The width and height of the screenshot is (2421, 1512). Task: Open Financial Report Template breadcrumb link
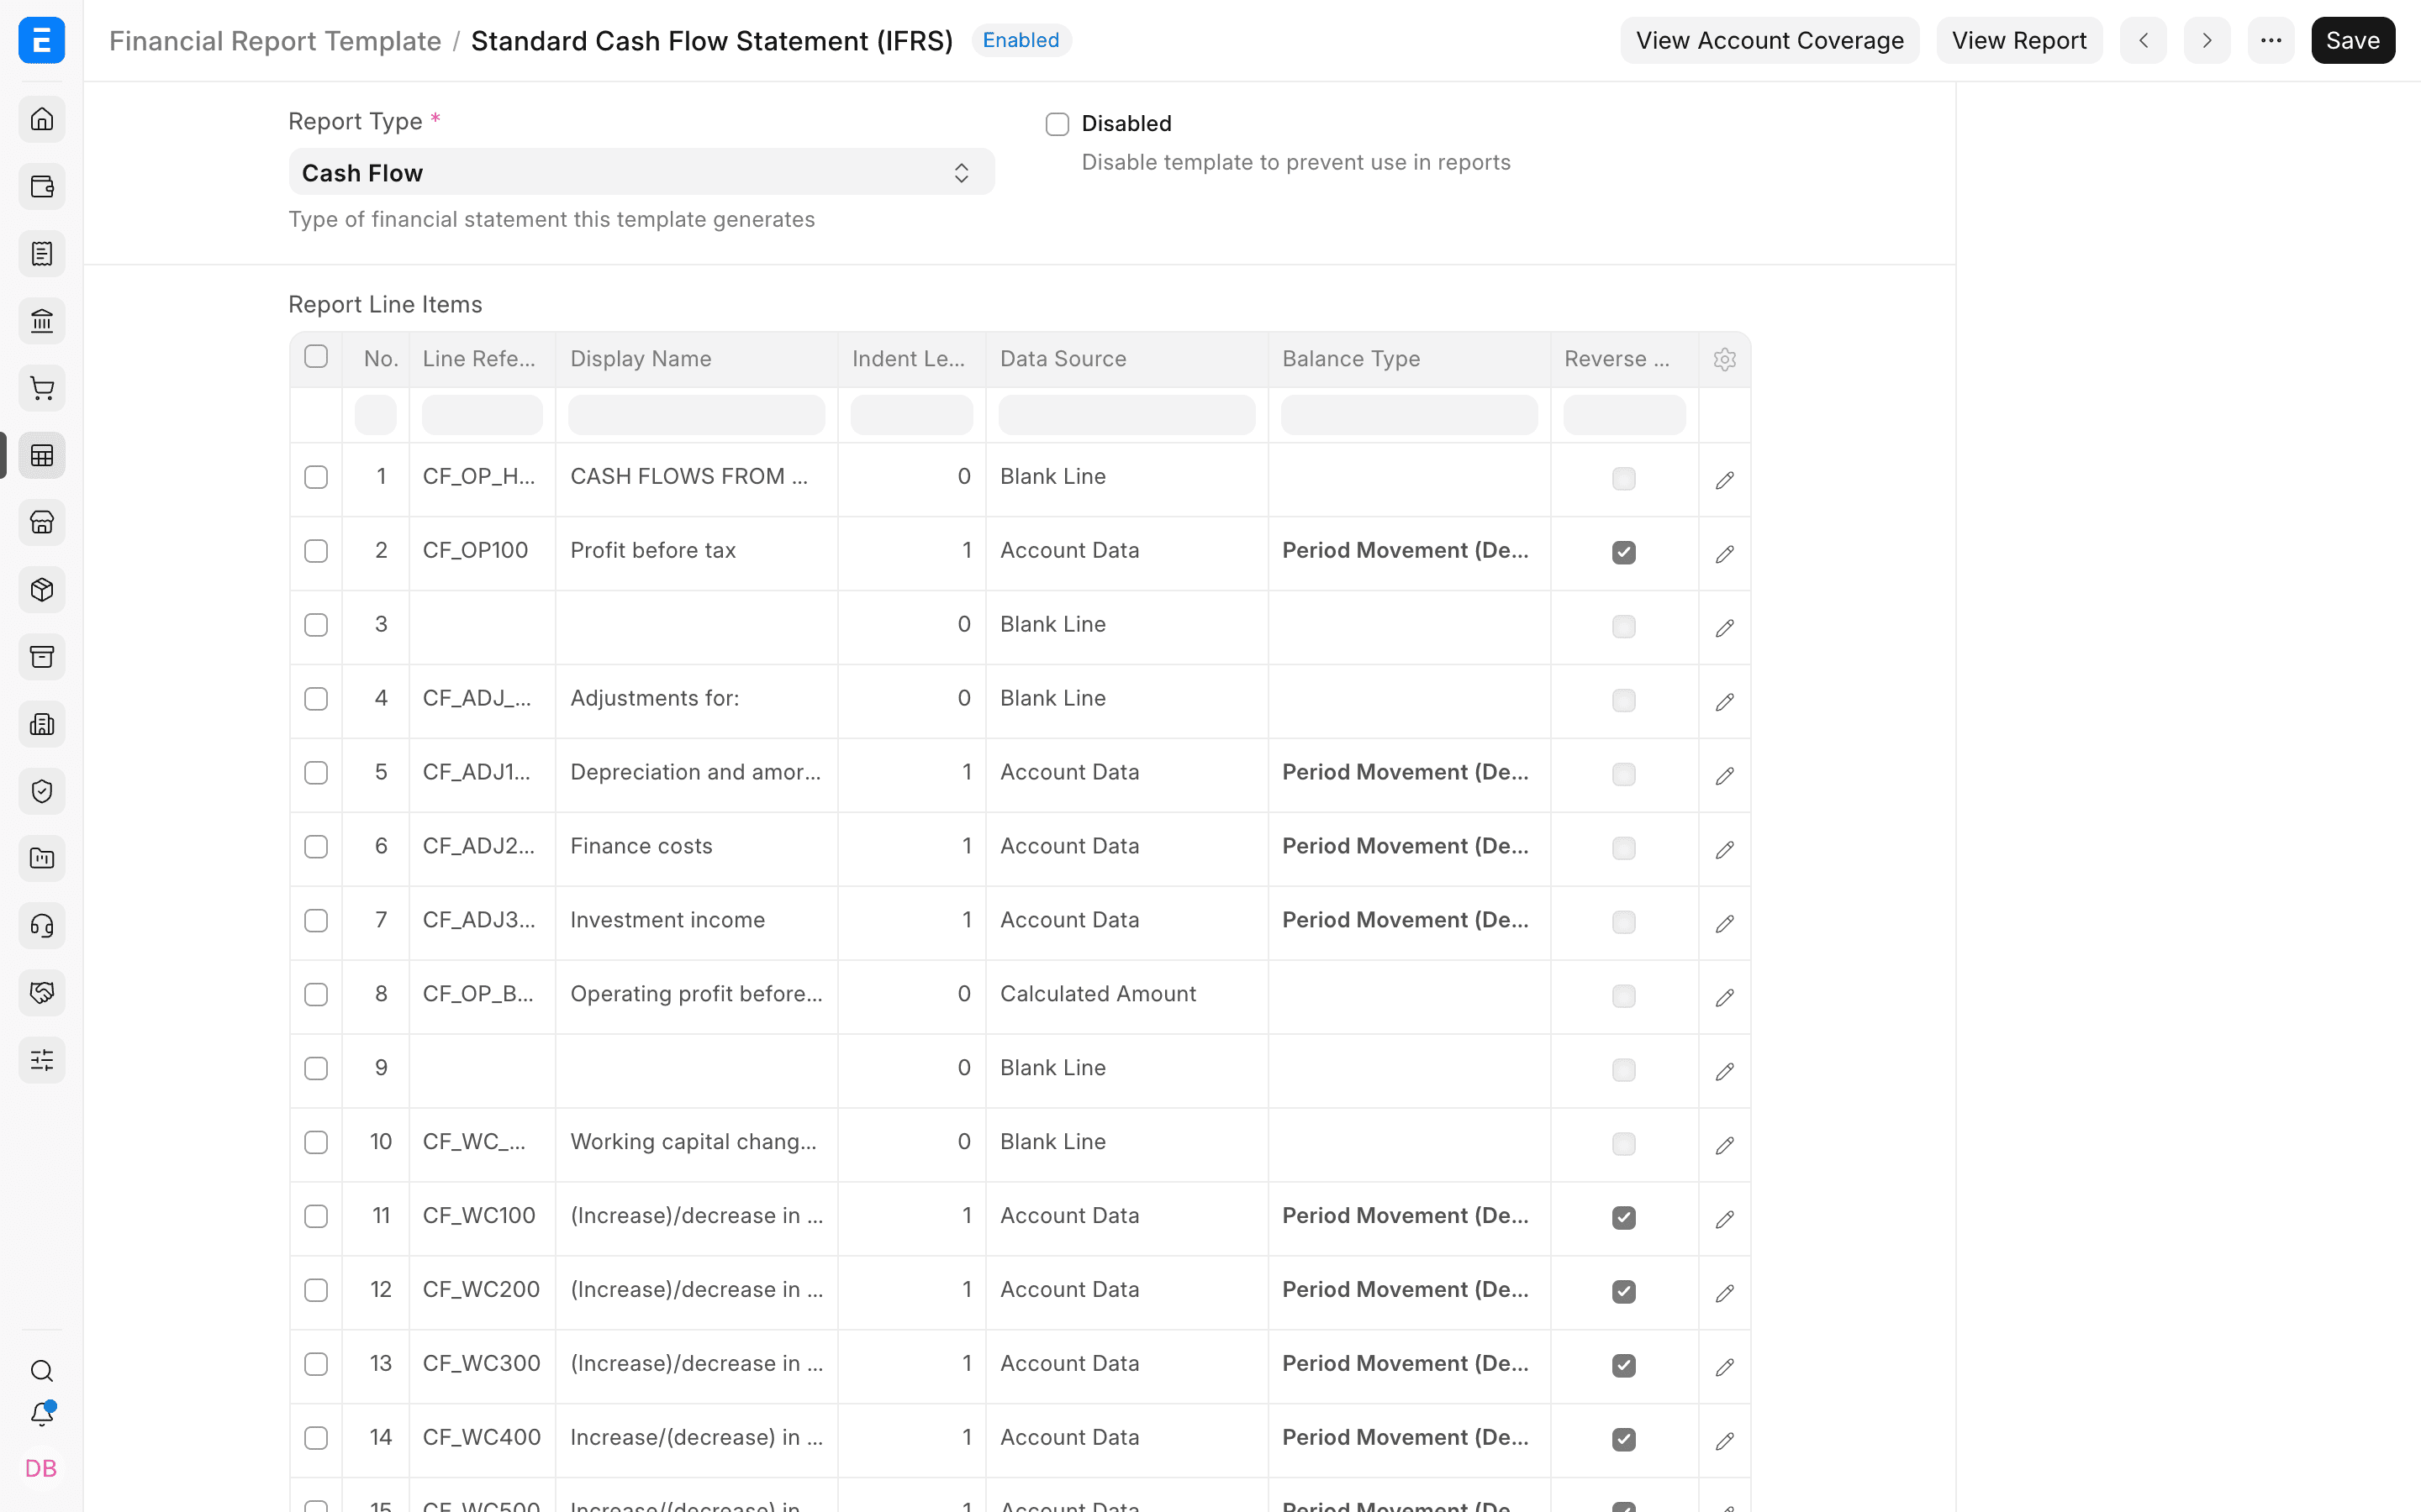[275, 40]
